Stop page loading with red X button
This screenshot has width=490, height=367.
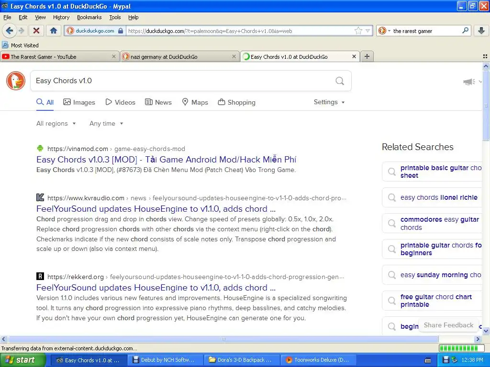click(36, 31)
